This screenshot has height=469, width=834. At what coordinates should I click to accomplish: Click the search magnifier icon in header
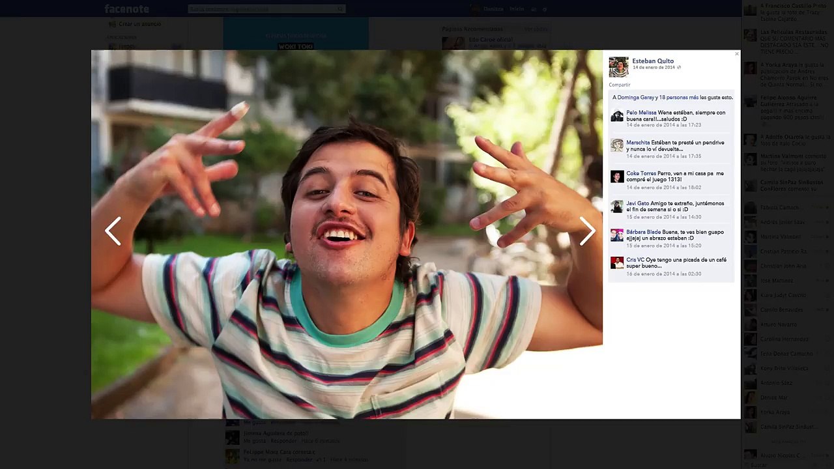[340, 9]
